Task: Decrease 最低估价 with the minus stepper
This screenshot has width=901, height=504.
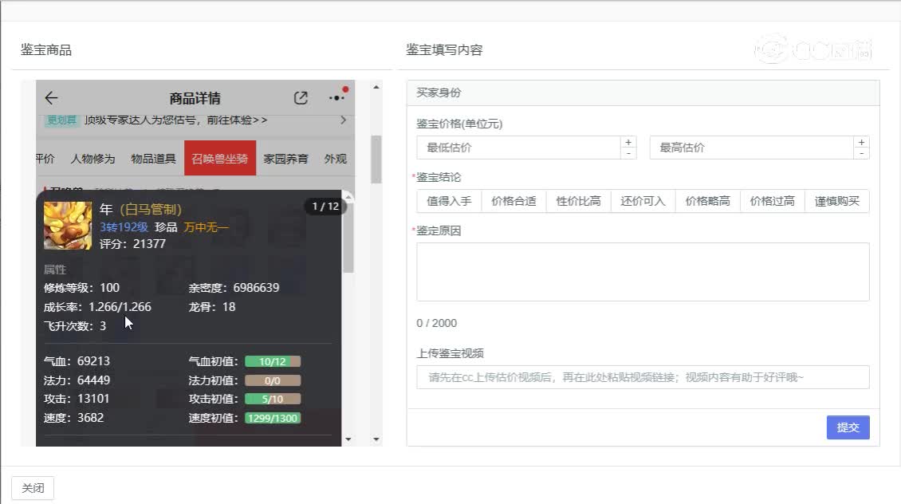Action: [x=628, y=153]
